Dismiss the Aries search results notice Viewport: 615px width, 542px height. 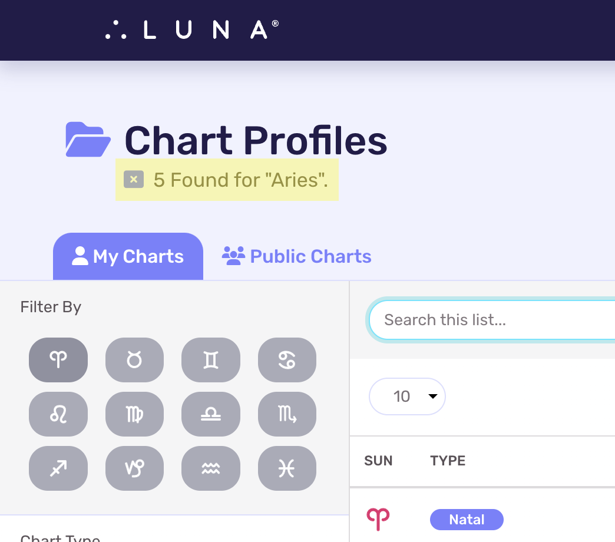pyautogui.click(x=134, y=179)
